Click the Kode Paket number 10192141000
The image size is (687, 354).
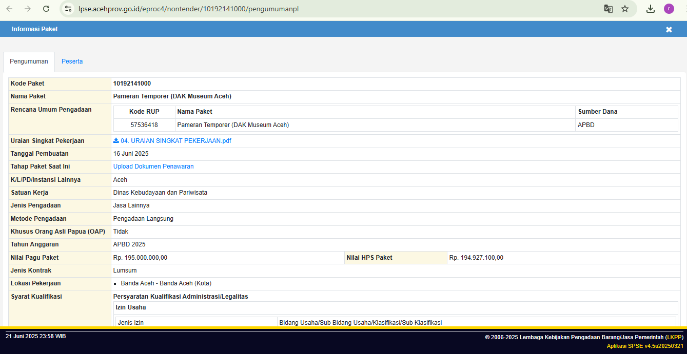pyautogui.click(x=132, y=84)
